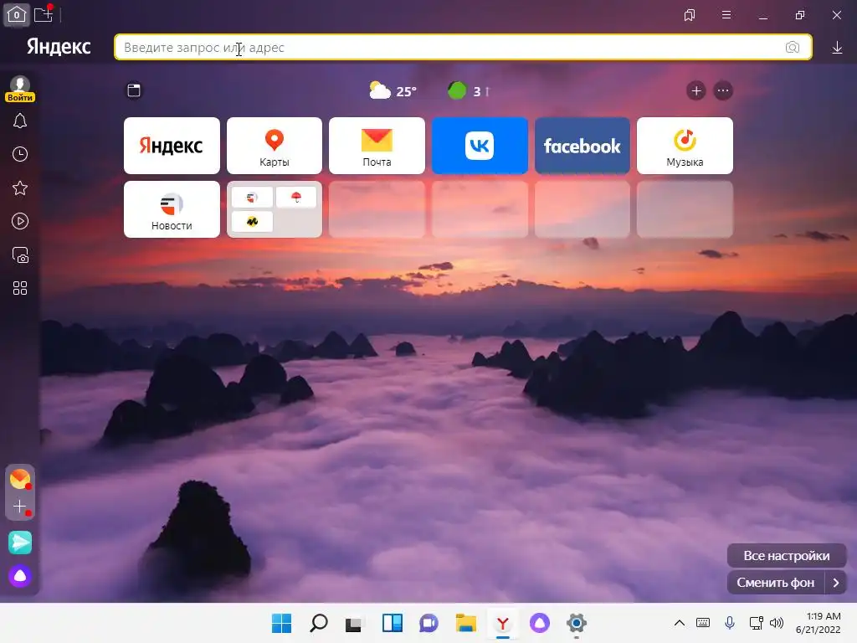Open notifications bell in sidebar
Screen dimensions: 857x643
click(x=20, y=121)
